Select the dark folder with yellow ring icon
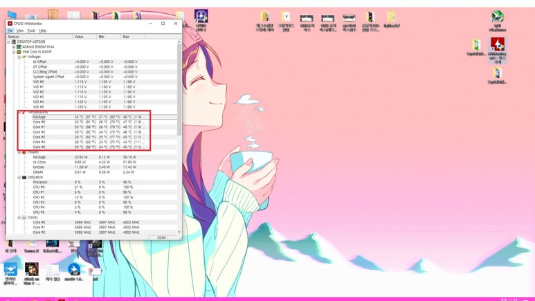 tap(370, 17)
